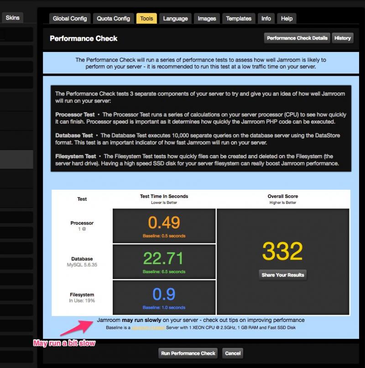Click the overall score 332
The height and width of the screenshot is (368, 365).
coord(282,252)
